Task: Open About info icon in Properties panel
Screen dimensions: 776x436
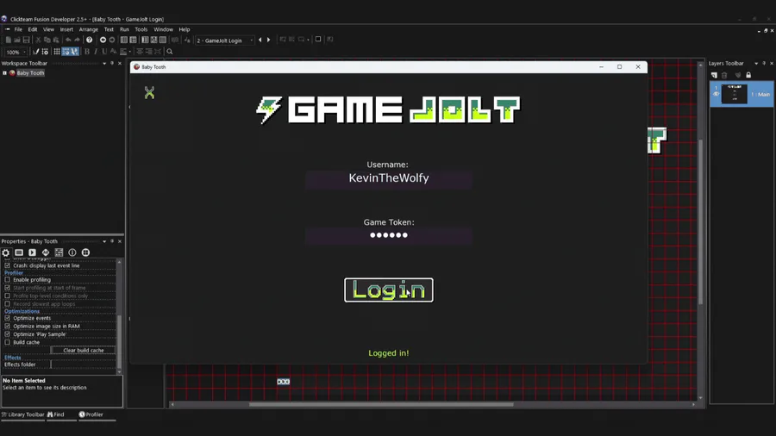Action: (x=72, y=252)
